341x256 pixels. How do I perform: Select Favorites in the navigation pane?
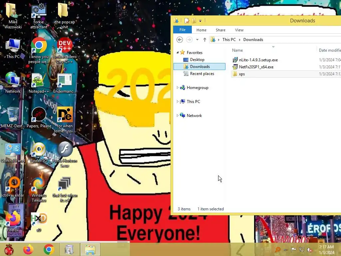click(x=194, y=52)
